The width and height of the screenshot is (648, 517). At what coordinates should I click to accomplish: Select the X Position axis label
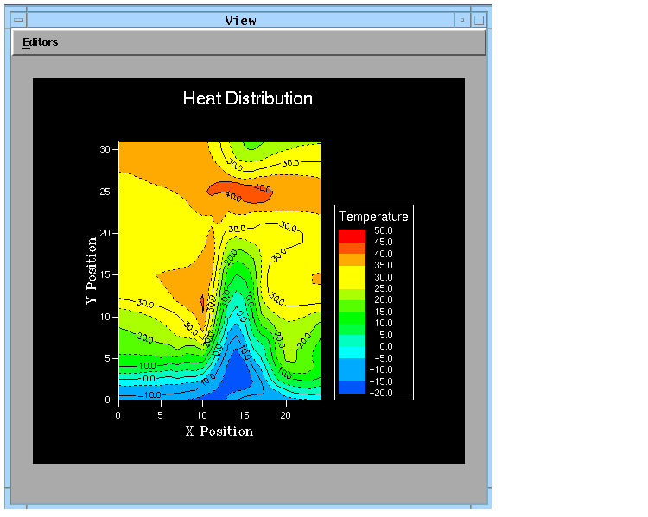click(x=219, y=432)
